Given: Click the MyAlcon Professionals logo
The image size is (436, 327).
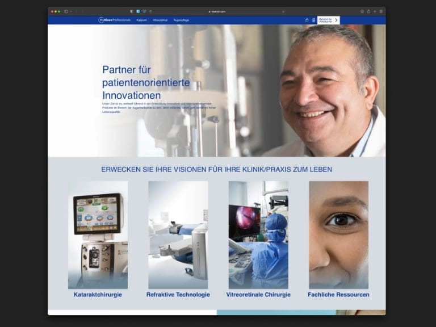Looking at the screenshot, I should click(x=115, y=20).
